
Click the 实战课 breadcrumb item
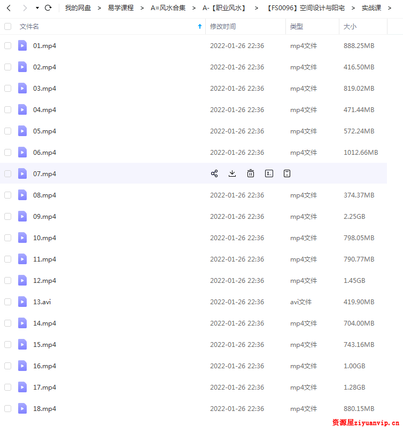371,8
